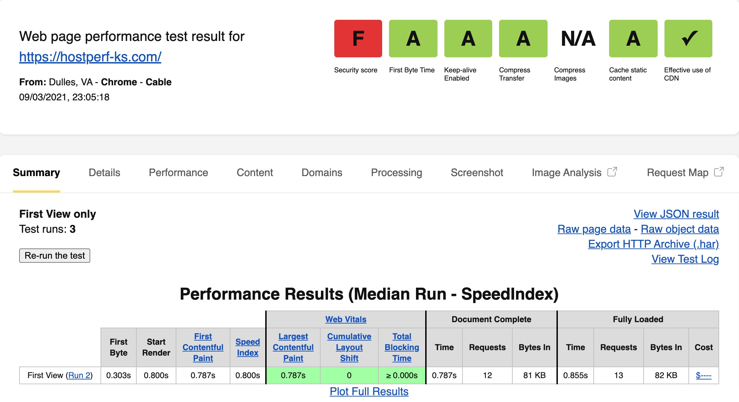Click the A grade for Keep-alive Enabled
The image size is (739, 402).
(468, 39)
